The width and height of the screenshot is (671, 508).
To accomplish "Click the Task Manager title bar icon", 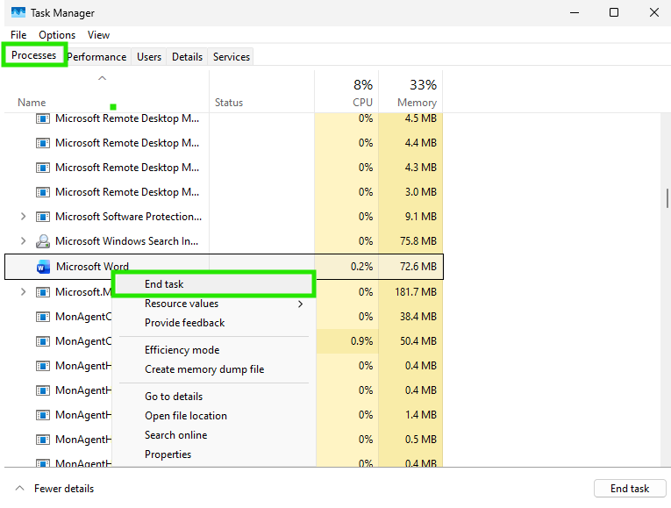I will click(x=18, y=12).
